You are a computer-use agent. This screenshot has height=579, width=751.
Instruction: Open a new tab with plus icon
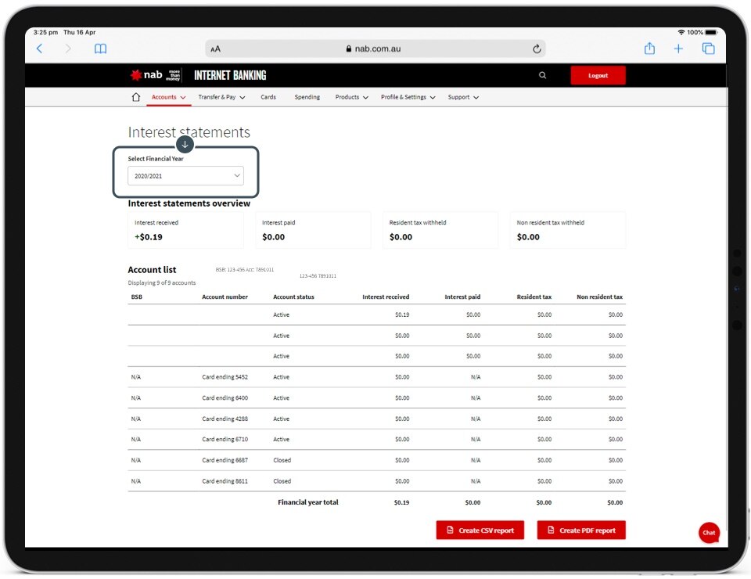pos(678,49)
